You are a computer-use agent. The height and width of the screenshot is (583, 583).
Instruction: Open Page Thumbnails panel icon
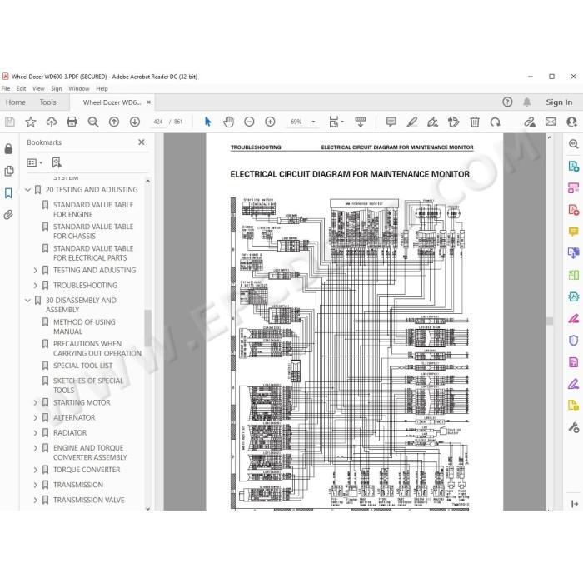pyautogui.click(x=8, y=171)
